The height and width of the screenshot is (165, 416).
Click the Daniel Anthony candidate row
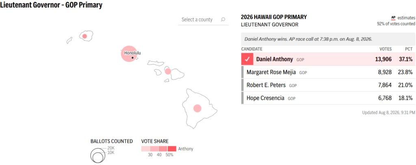point(328,59)
